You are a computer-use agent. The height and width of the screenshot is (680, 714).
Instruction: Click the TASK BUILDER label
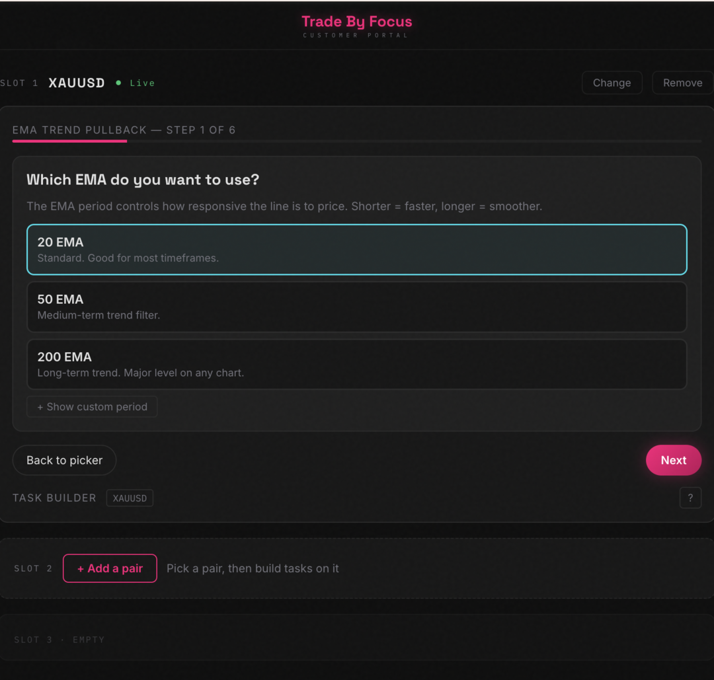pos(54,498)
